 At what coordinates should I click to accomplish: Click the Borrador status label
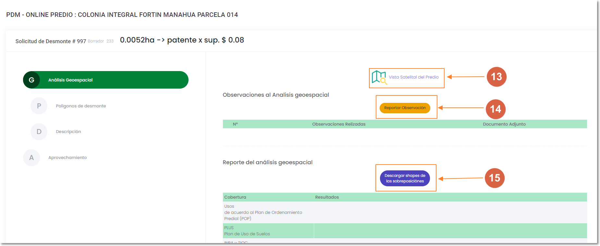pyautogui.click(x=96, y=41)
